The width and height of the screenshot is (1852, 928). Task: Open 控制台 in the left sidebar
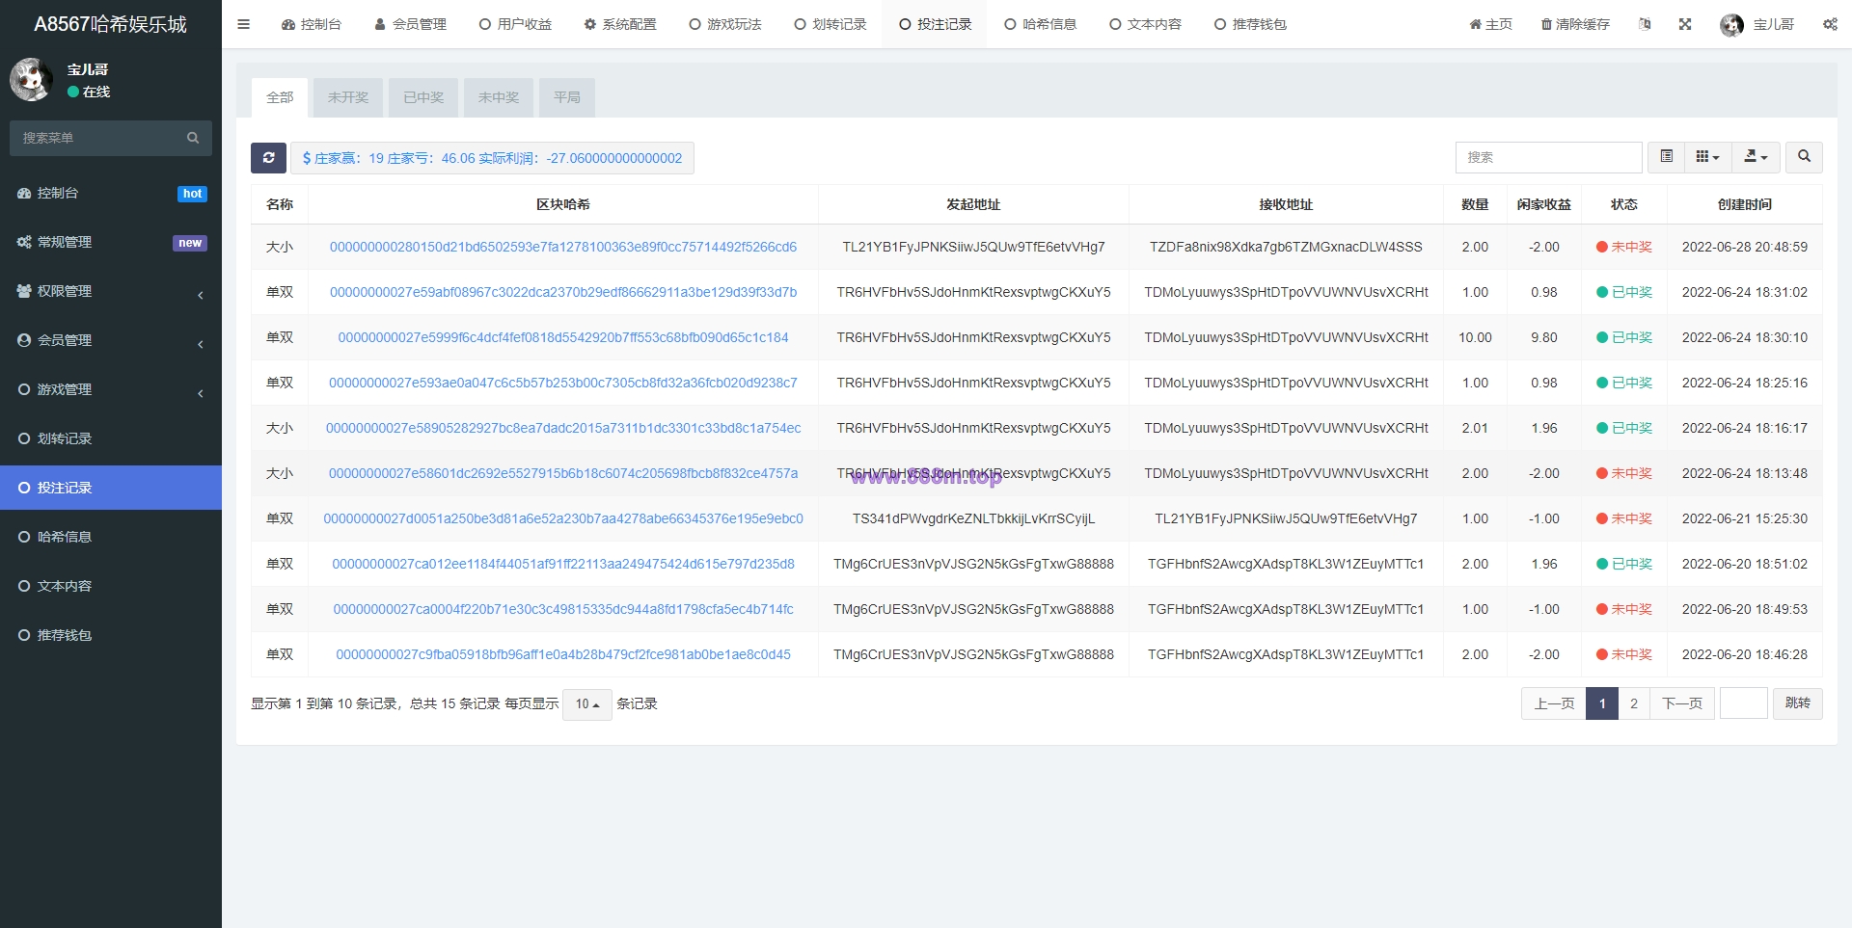tap(111, 193)
